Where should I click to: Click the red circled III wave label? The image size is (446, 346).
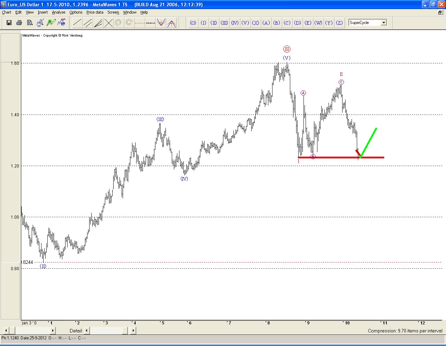click(286, 49)
